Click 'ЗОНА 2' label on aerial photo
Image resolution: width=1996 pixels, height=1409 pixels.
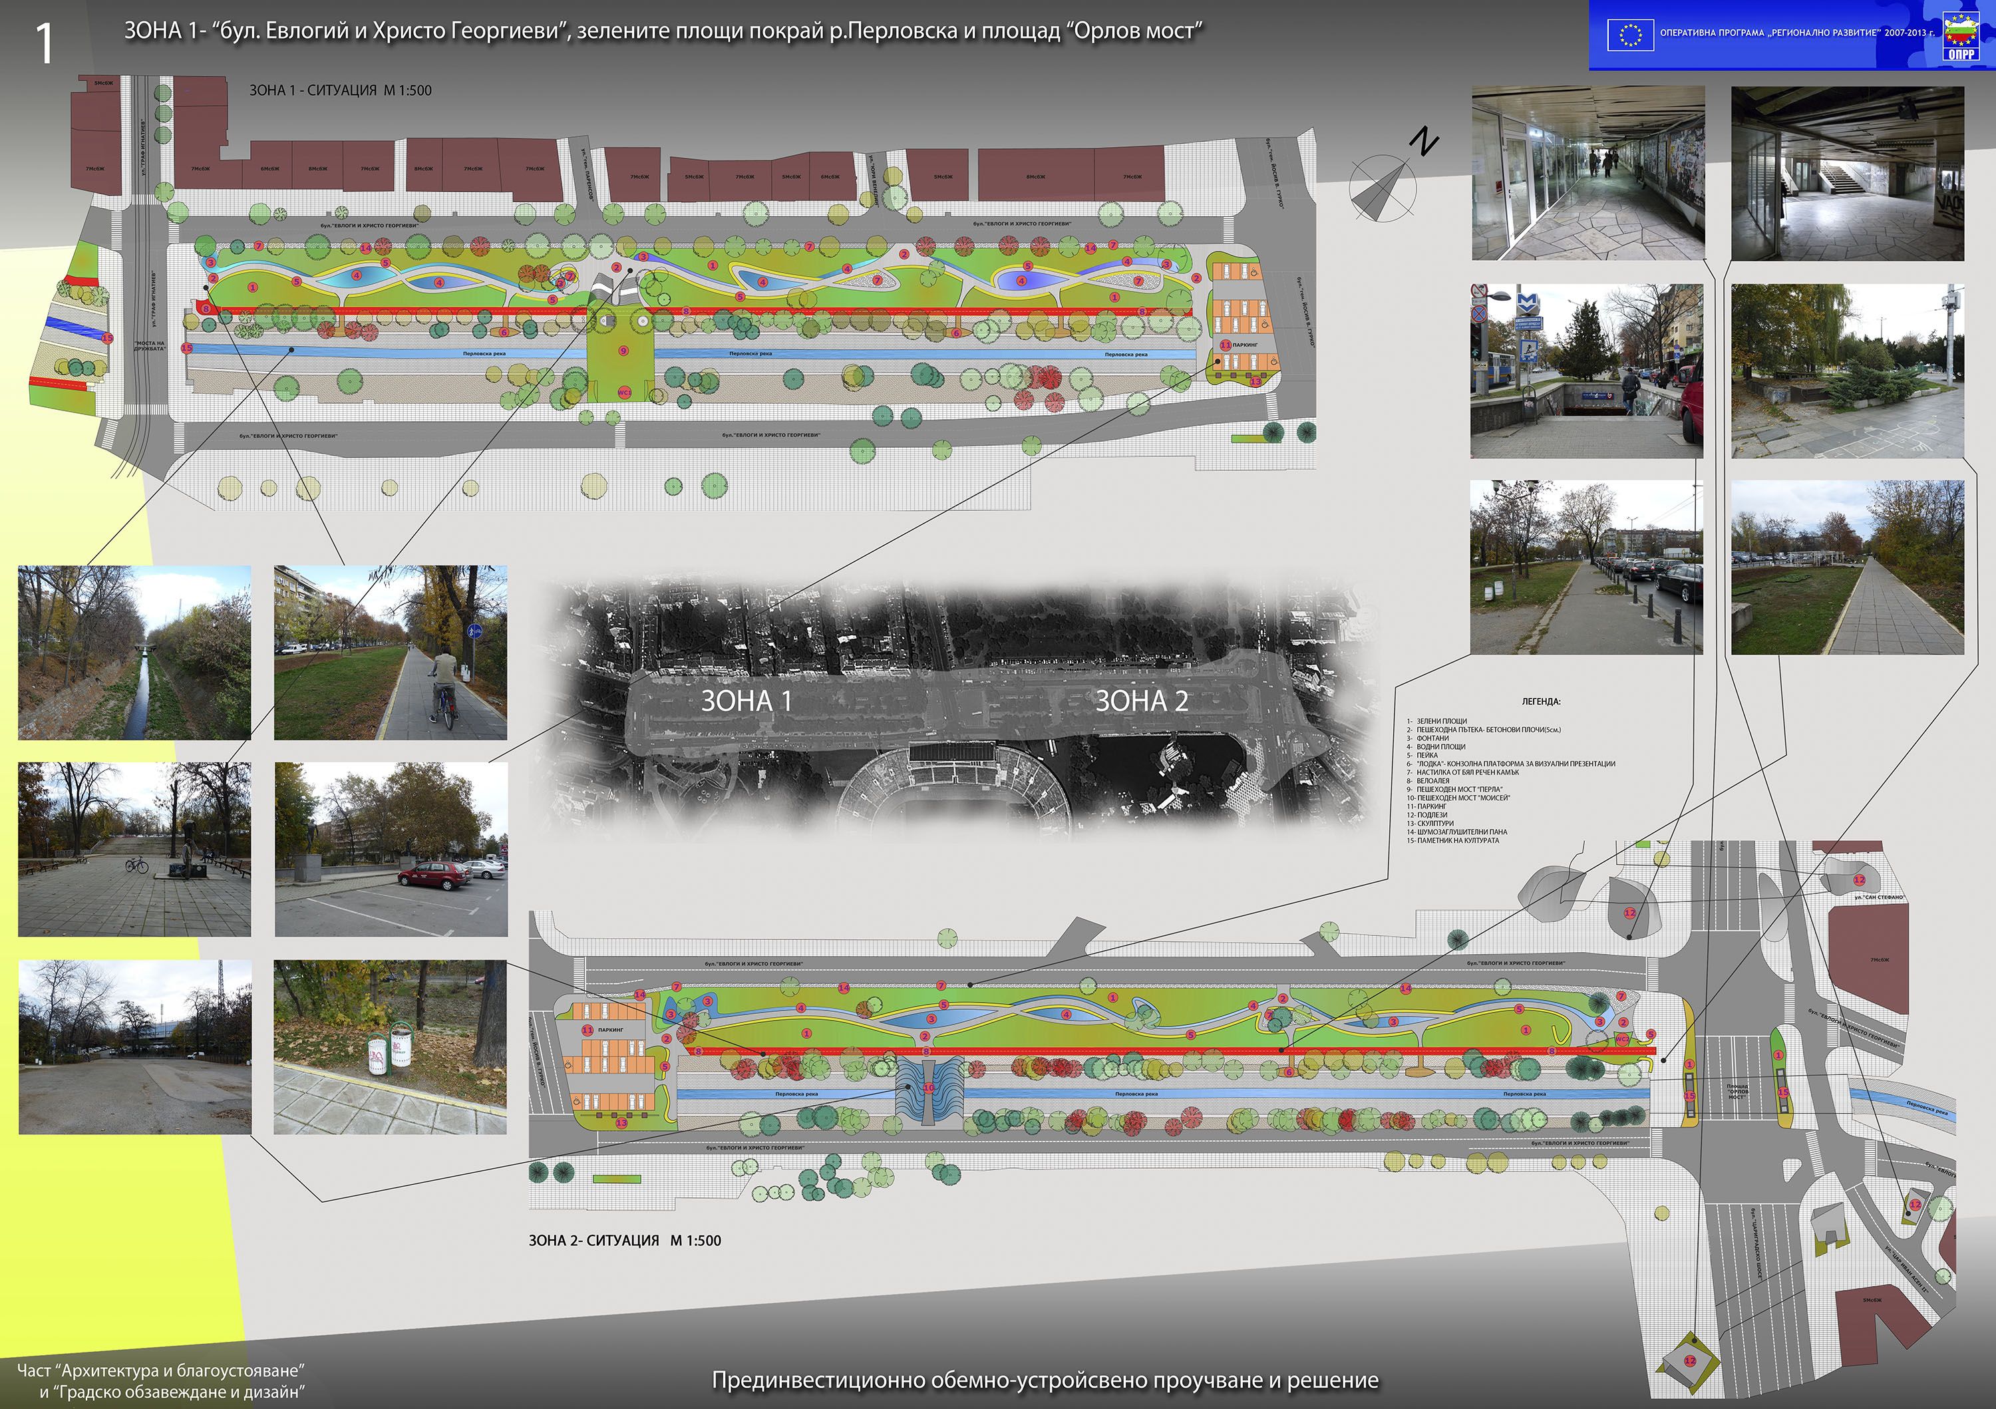pos(1142,700)
